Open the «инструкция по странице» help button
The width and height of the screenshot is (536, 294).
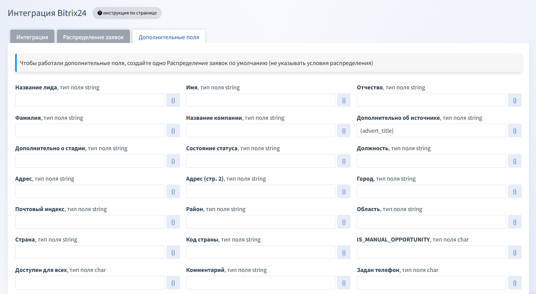pyautogui.click(x=127, y=13)
